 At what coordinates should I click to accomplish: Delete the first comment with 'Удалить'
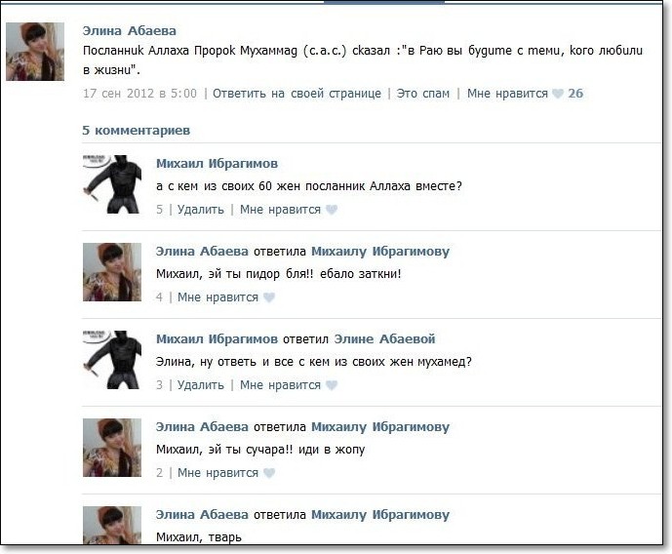tap(201, 209)
